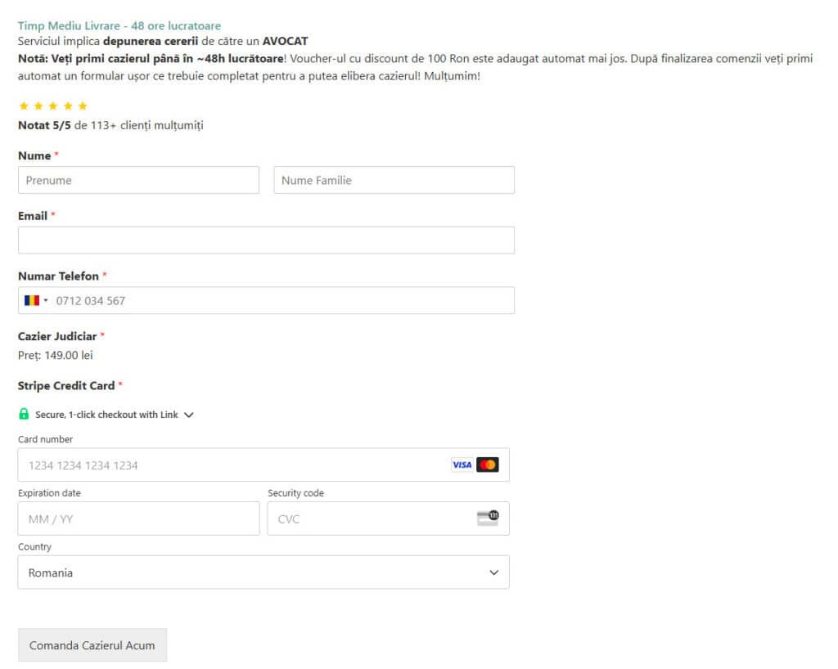This screenshot has width=838, height=669.
Task: Click the Mastercard logo
Action: [x=488, y=465]
